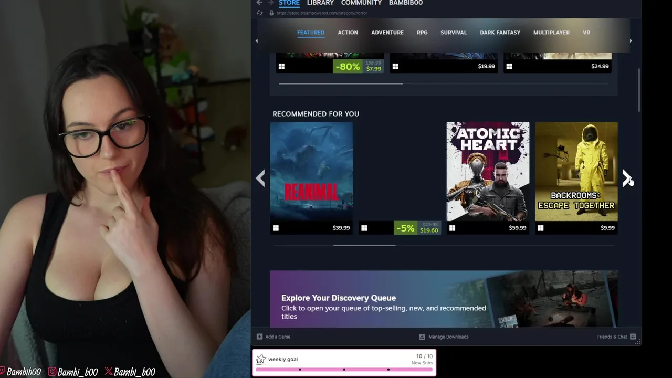Show next recommended games with right arrow

(x=627, y=178)
